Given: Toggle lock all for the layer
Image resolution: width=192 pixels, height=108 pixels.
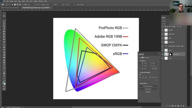Looking at the screenshot, I should pos(174,26).
